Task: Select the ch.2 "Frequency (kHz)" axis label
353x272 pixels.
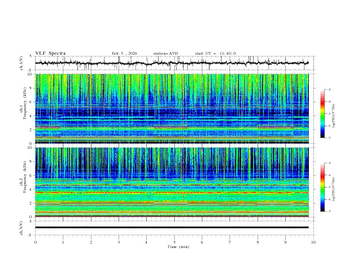Action: [25, 176]
